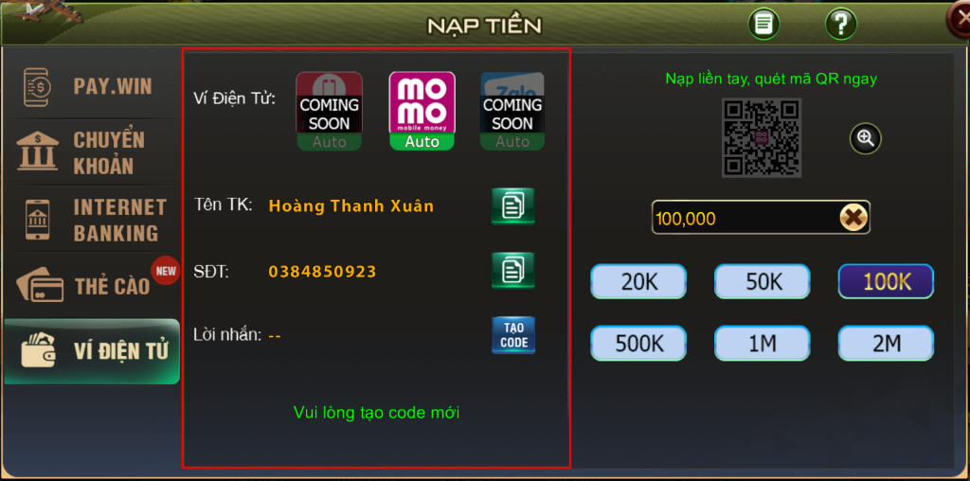
Task: Choose the 20K amount
Action: point(638,282)
